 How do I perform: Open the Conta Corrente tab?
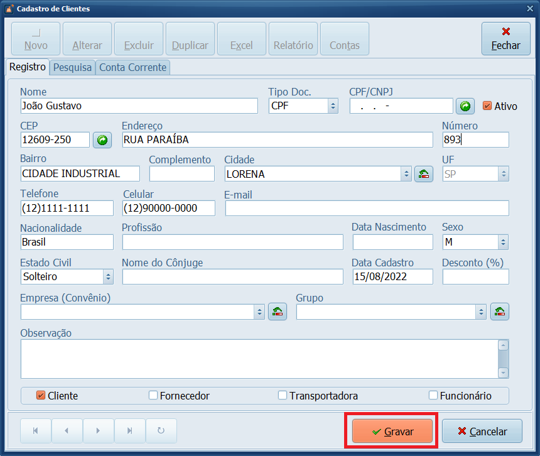click(x=132, y=67)
